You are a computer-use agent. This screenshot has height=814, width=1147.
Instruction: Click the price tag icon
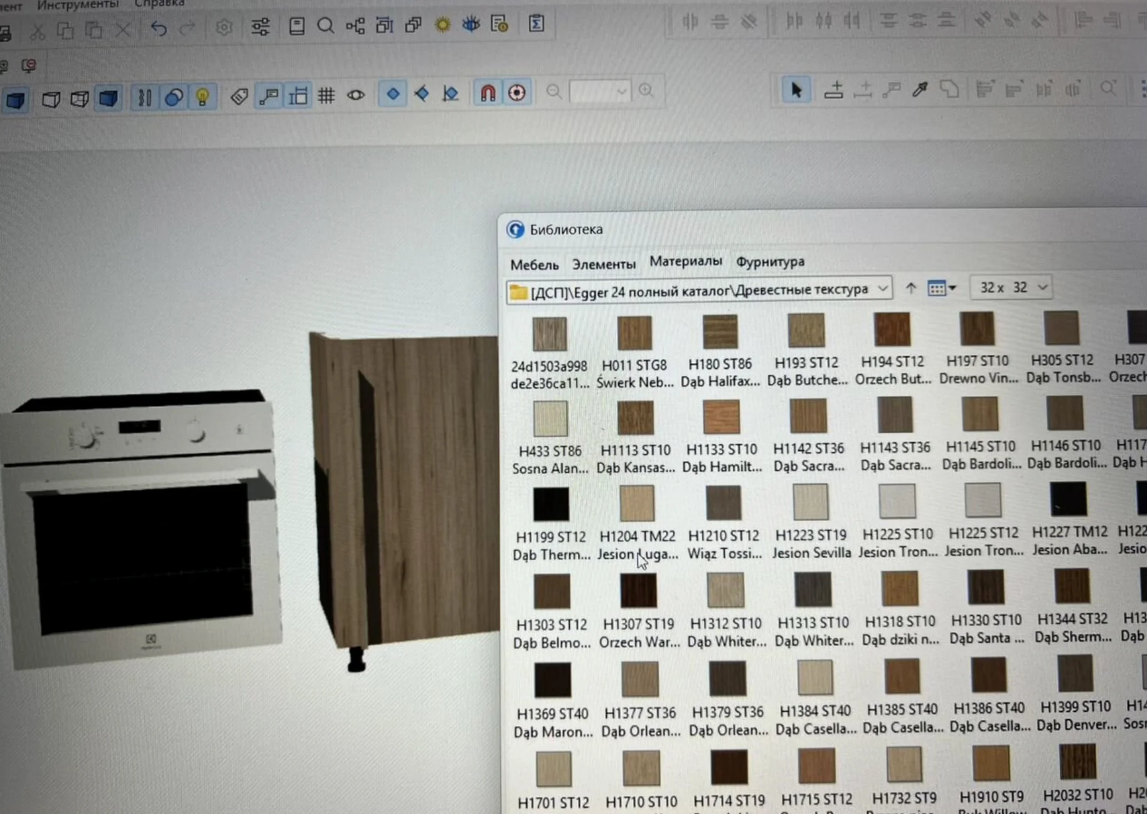[x=239, y=97]
